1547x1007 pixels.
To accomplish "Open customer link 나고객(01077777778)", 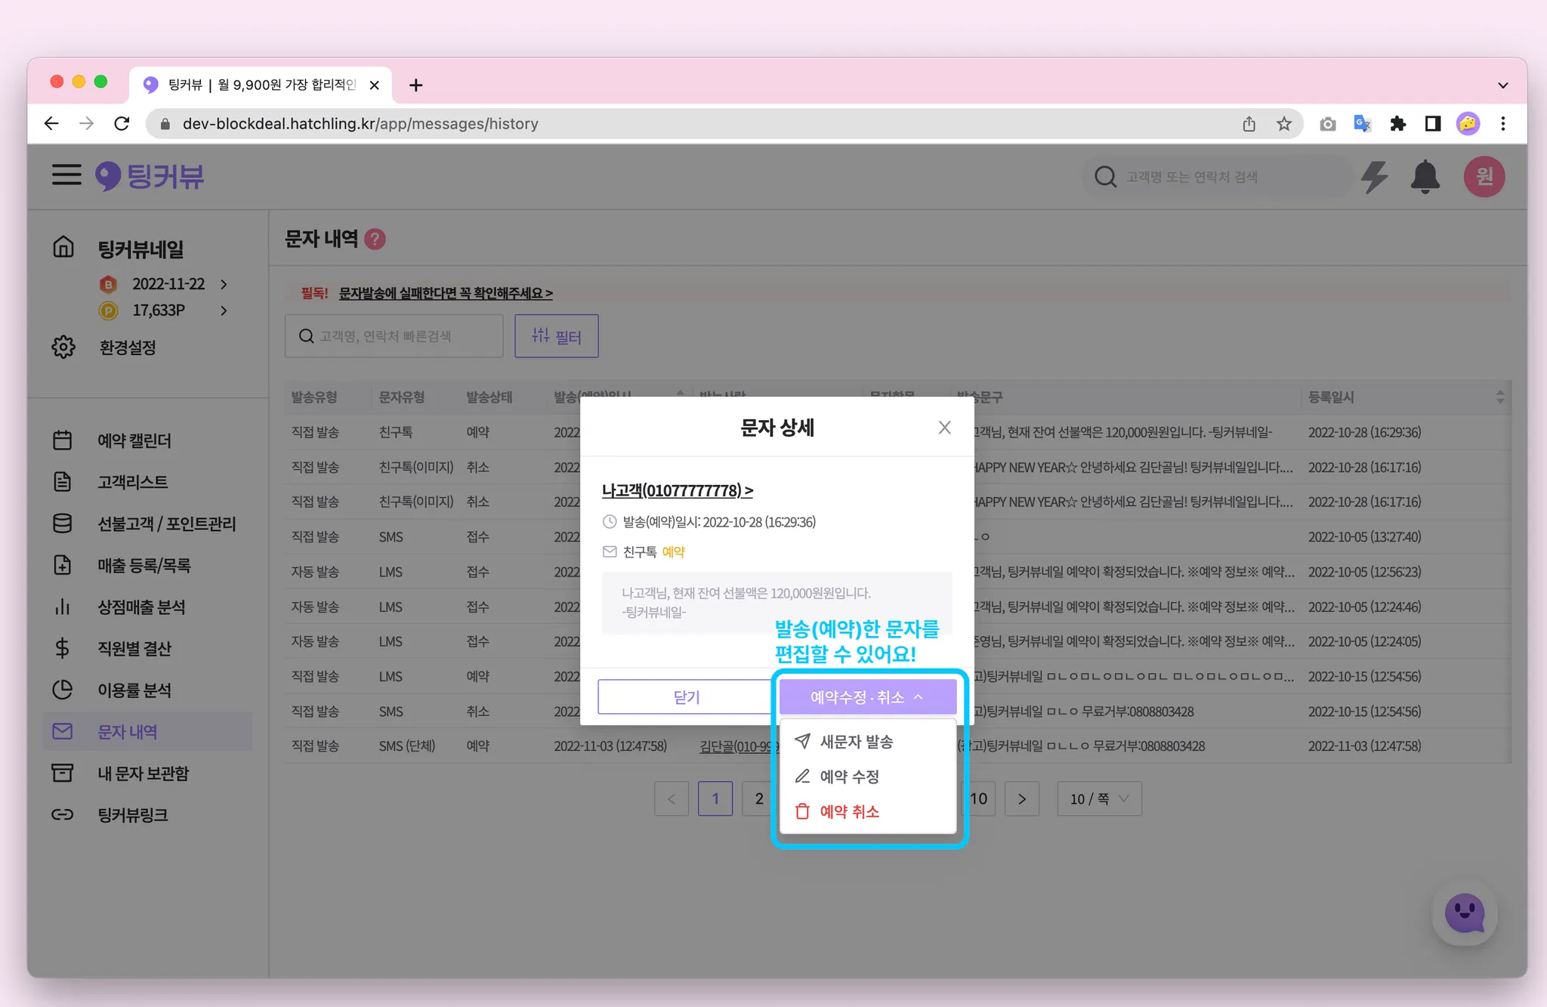I will click(x=677, y=491).
